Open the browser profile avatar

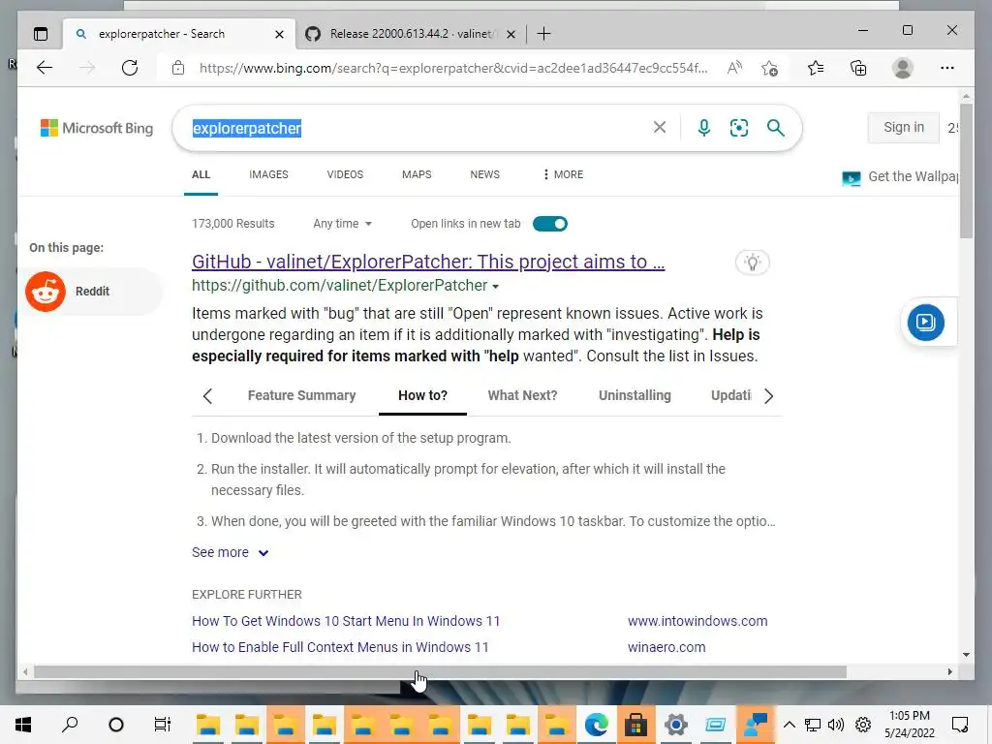pyautogui.click(x=902, y=68)
